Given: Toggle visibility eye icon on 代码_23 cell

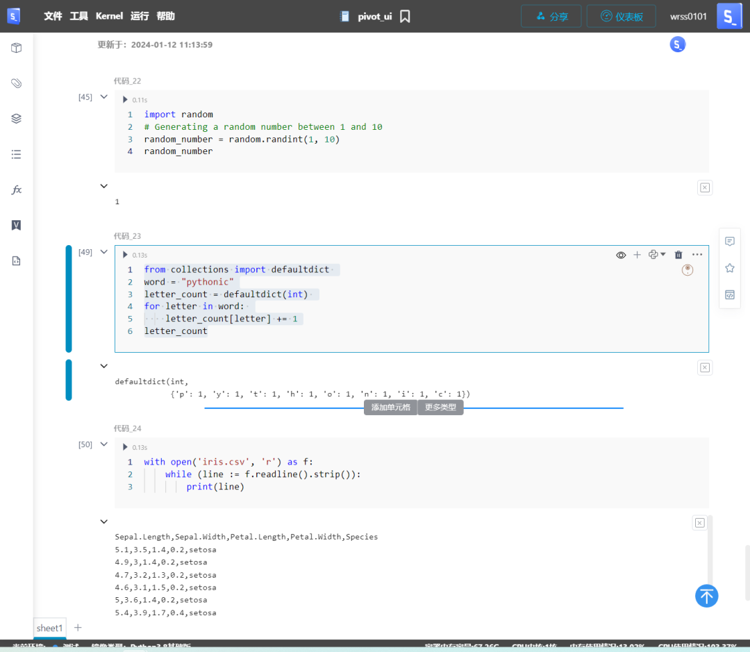Looking at the screenshot, I should coord(621,255).
